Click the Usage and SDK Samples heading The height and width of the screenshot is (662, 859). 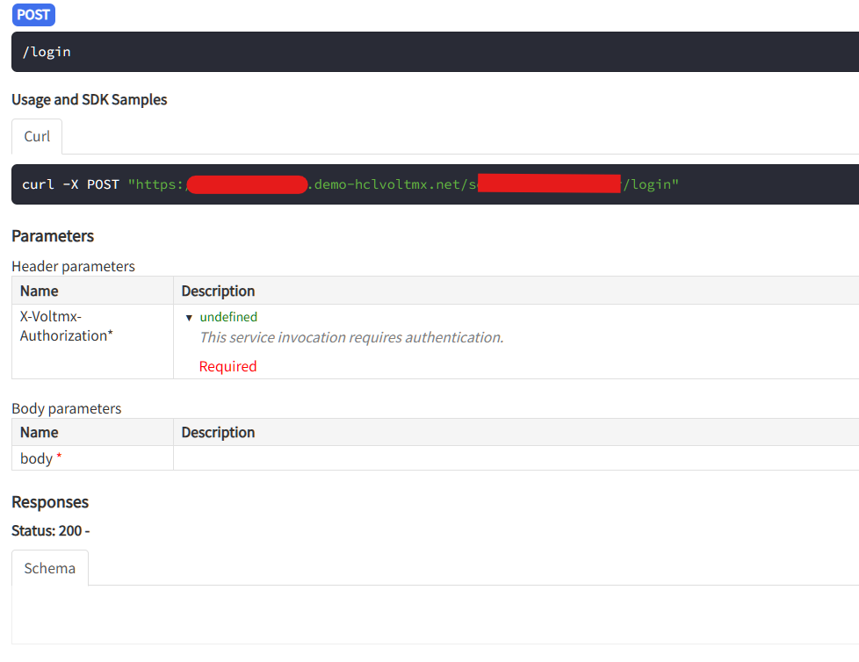89,100
